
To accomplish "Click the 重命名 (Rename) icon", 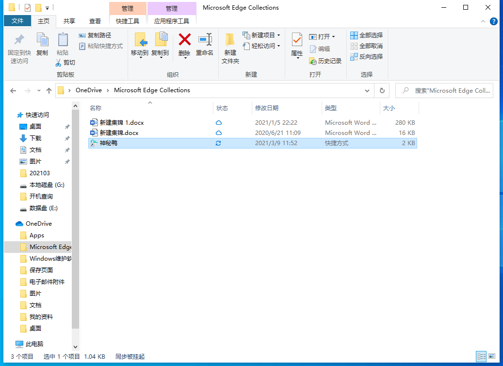I will point(205,40).
